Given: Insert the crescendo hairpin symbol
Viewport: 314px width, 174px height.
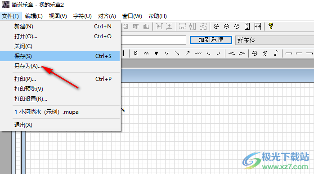Looking at the screenshot, I should (232, 53).
